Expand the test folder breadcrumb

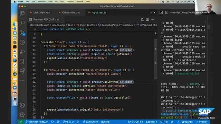click(x=70, y=25)
